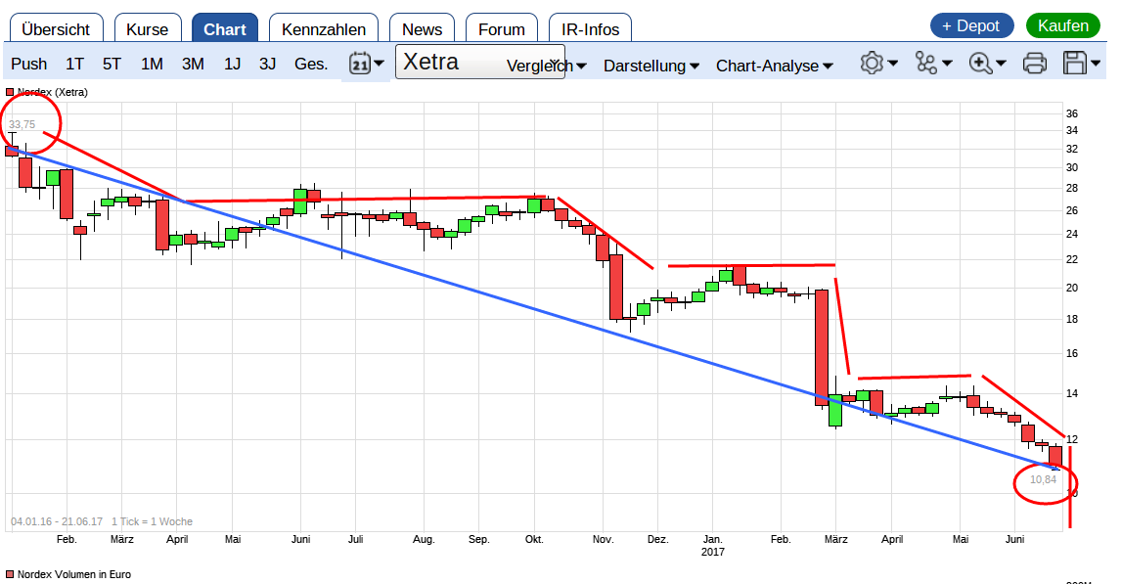The width and height of the screenshot is (1121, 584).
Task: Open the Xetra exchange dropdown
Action: pyautogui.click(x=479, y=62)
